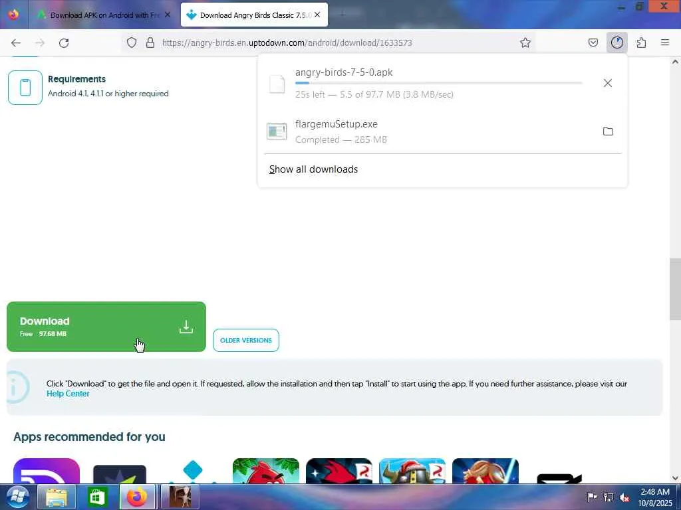Save page to Pocket
The height and width of the screenshot is (510, 681).
tap(593, 42)
